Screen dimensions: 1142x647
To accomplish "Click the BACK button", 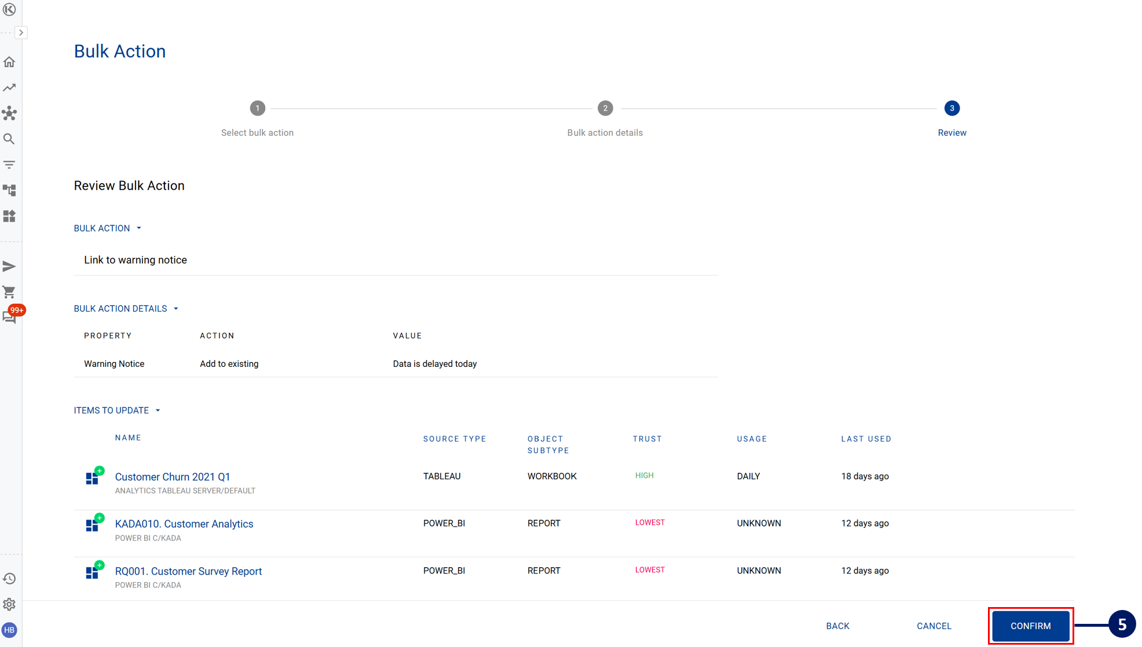I will point(837,626).
